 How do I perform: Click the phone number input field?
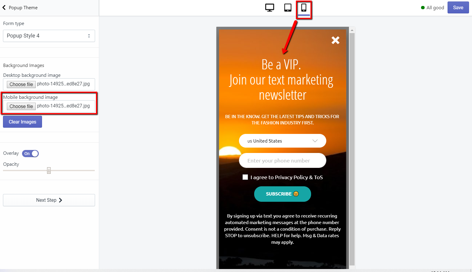282,161
